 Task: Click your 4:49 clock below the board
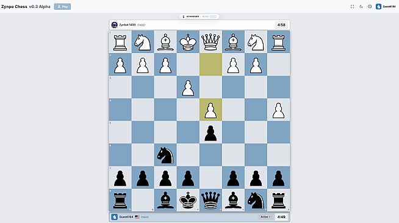281,217
